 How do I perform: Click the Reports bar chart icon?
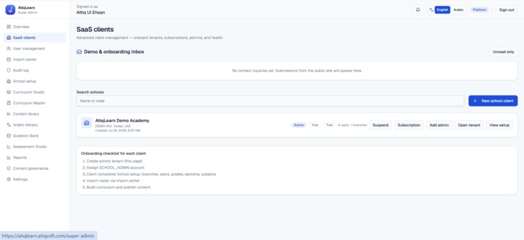click(8, 158)
